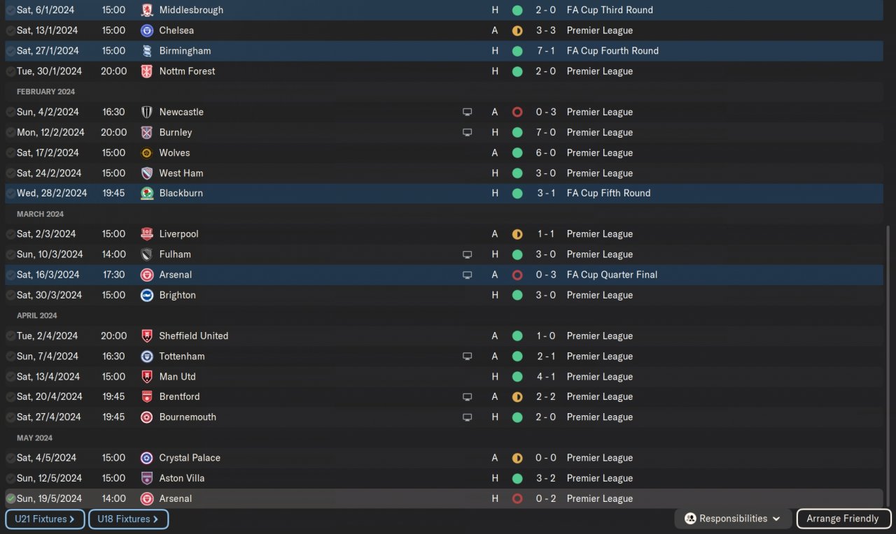Toggle the check circle beside Sat, 2/3/2024
Image resolution: width=896 pixels, height=534 pixels.
pyautogui.click(x=10, y=234)
